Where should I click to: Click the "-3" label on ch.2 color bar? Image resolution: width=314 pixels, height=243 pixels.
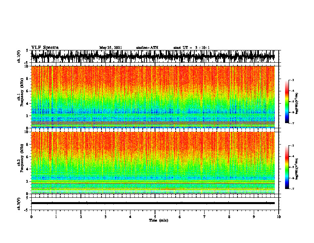tap(293, 146)
